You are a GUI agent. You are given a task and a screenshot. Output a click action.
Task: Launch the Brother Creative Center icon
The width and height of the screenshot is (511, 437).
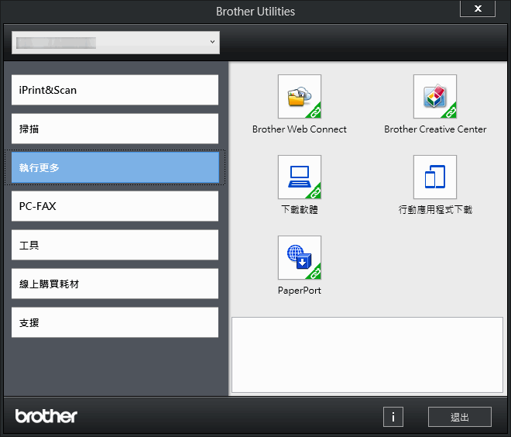point(434,97)
